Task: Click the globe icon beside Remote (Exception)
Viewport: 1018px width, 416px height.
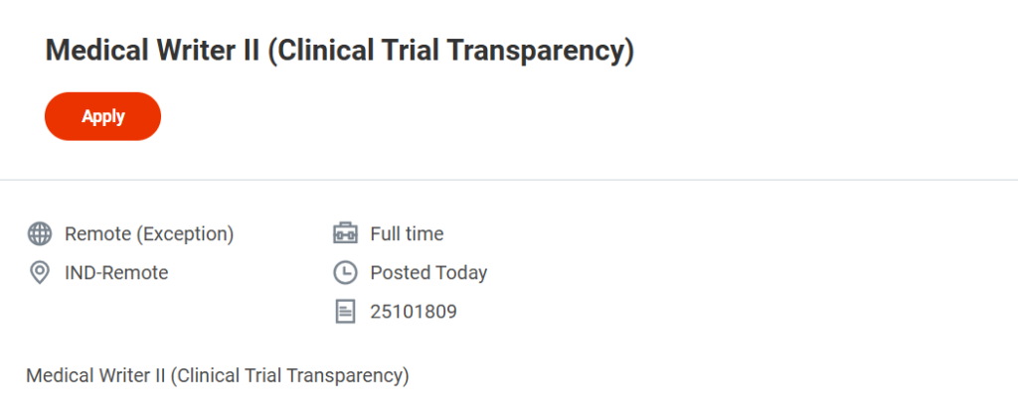Action: click(x=40, y=234)
